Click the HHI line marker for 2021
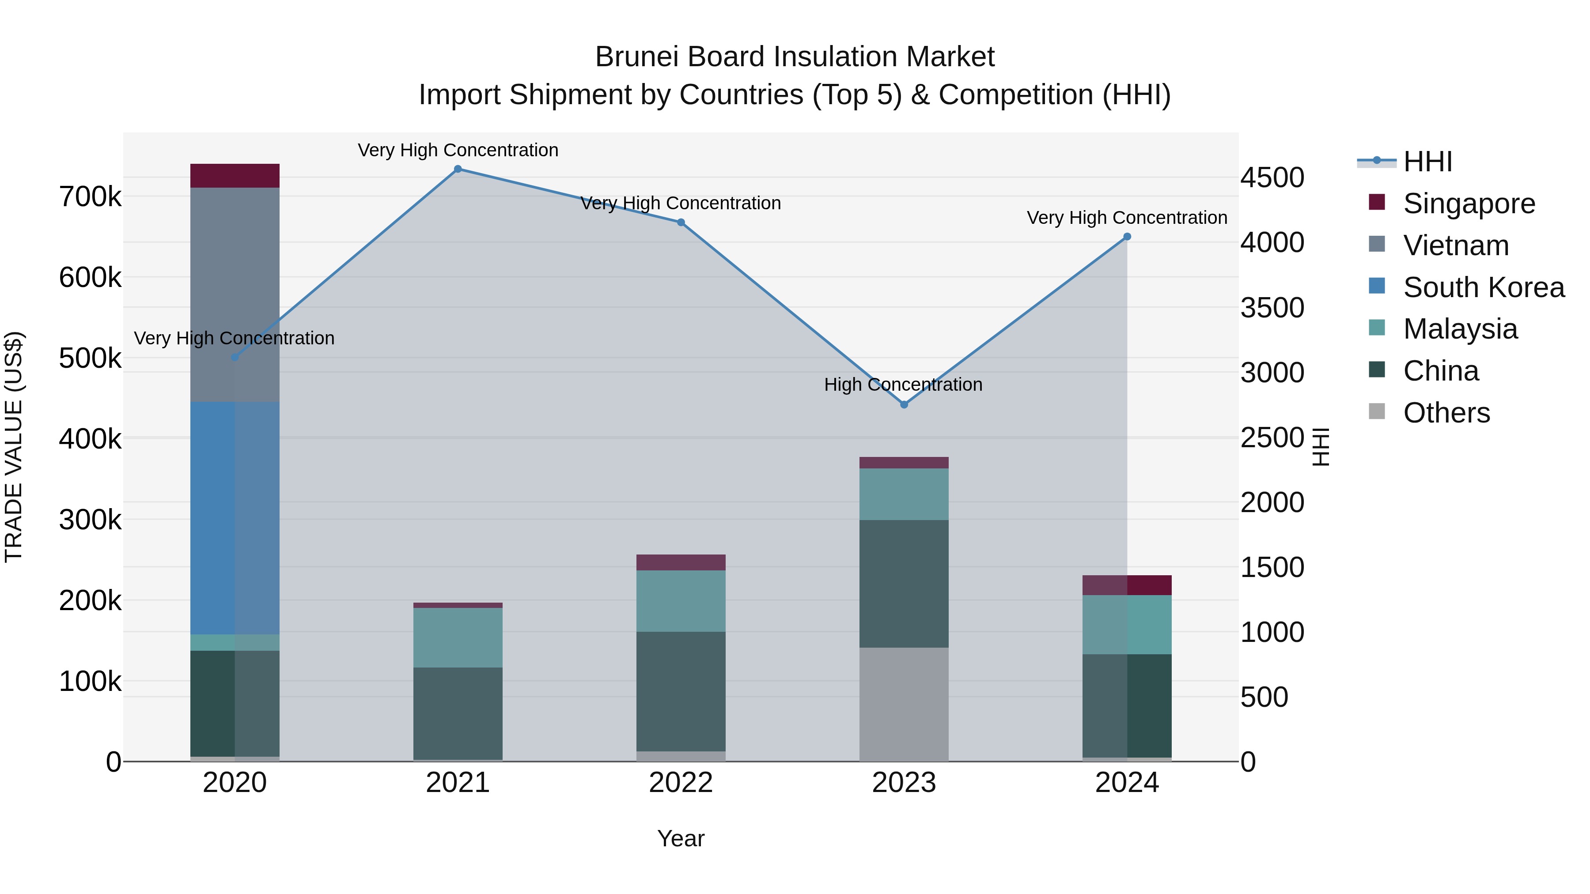 [x=458, y=169]
